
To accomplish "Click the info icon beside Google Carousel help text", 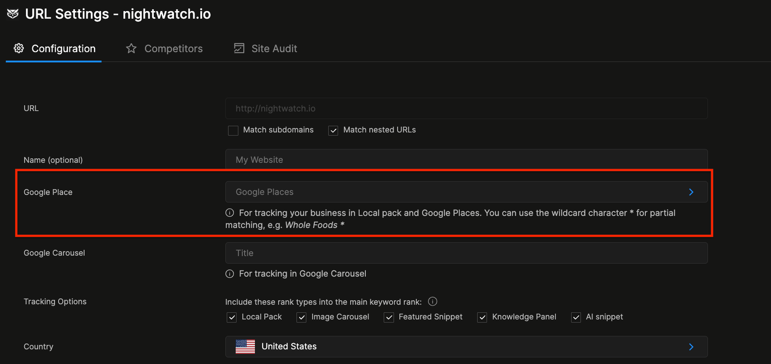I will 230,274.
